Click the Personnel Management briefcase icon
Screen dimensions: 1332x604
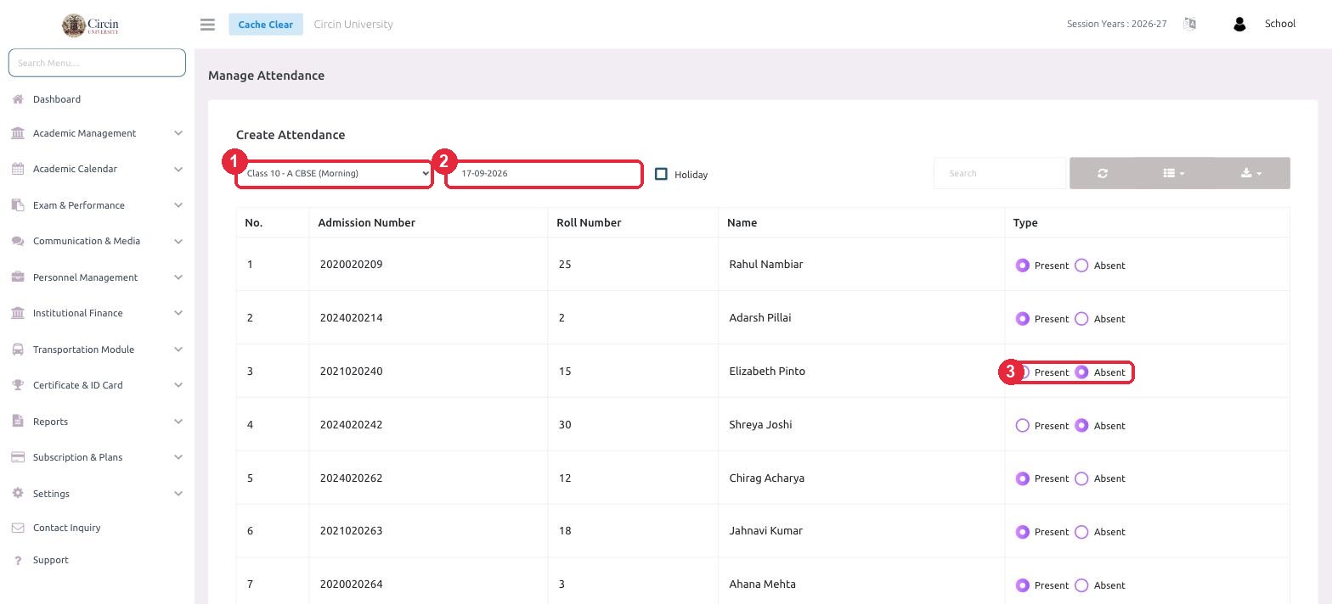18,277
